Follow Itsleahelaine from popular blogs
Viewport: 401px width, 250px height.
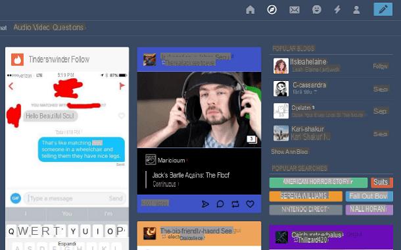380,66
